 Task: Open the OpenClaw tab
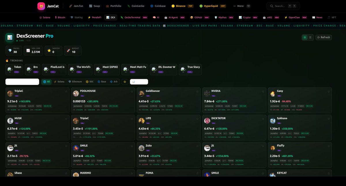[296, 18]
